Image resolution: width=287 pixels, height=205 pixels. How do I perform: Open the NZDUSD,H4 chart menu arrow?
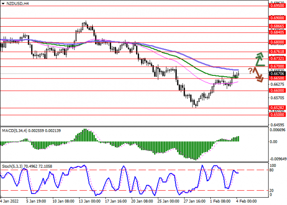pyautogui.click(x=3, y=4)
